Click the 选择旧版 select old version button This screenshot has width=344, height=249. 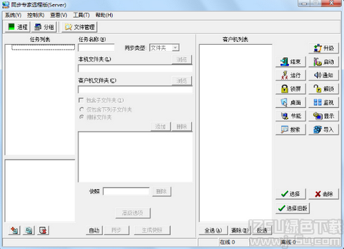(292, 208)
